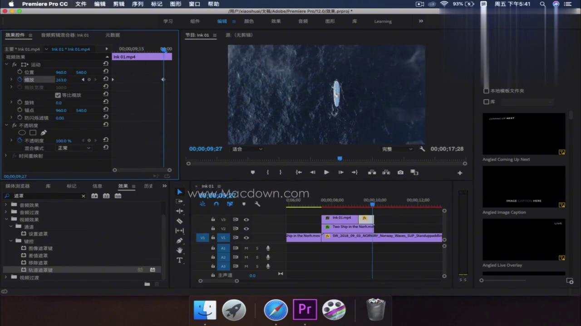This screenshot has width=581, height=326.
Task: Expand the 视频过渡 folder
Action: [x=6, y=278]
